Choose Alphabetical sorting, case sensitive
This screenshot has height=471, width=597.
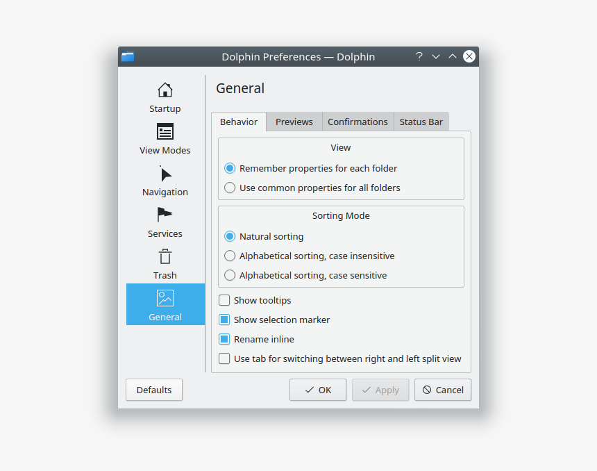[x=305, y=275]
